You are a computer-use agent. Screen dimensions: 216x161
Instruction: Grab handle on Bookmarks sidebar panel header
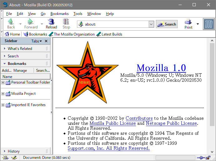pos(47,63)
